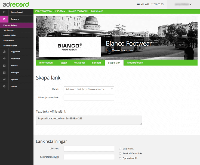Toggle the Använd Clean links checkbox
This screenshot has height=165, width=200.
120,154
